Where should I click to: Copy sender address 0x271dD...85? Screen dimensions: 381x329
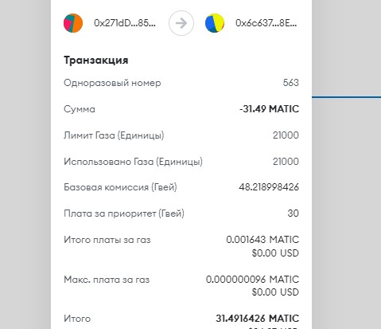coord(125,23)
